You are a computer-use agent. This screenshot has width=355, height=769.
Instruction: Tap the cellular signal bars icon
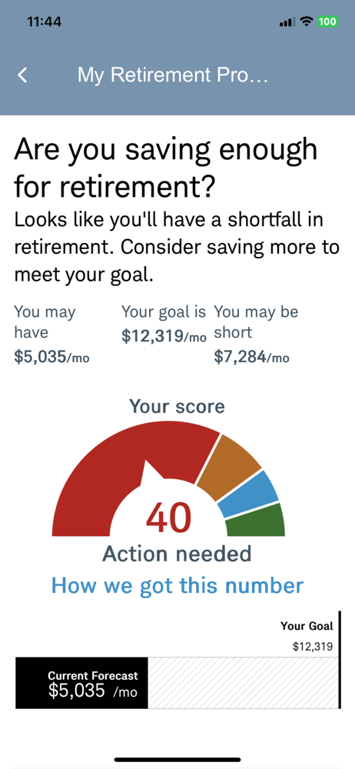pos(287,22)
